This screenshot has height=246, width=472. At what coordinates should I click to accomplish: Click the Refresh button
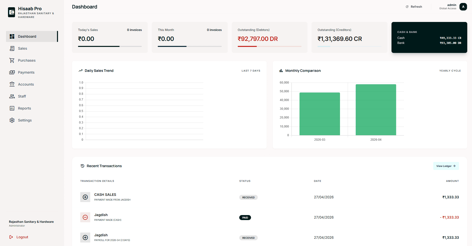[x=414, y=7]
